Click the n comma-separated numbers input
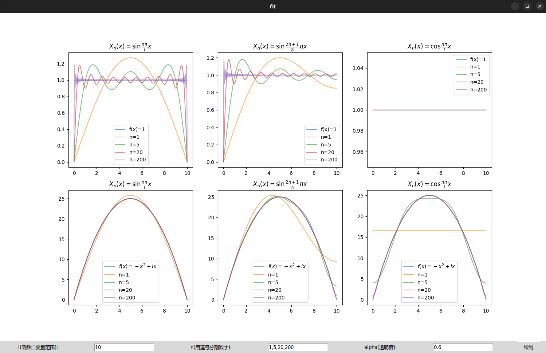546x353 pixels. (x=298, y=347)
